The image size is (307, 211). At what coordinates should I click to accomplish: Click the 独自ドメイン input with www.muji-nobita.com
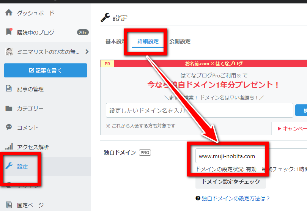[x=251, y=156]
